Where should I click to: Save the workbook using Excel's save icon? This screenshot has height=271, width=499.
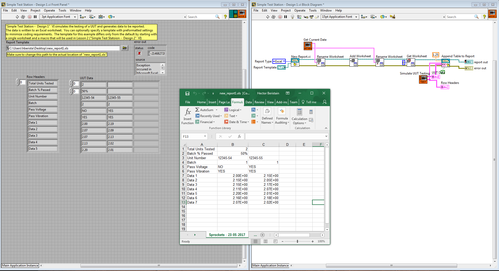tap(187, 93)
